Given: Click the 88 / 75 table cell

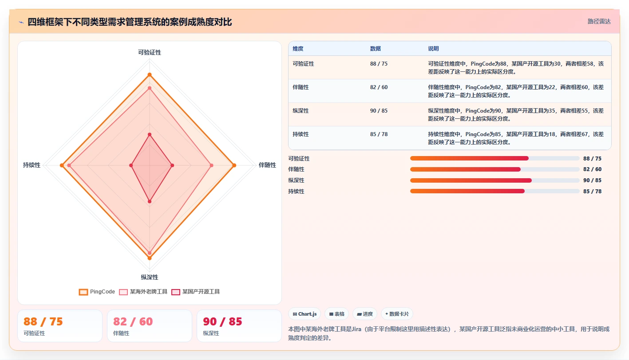Looking at the screenshot, I should [379, 64].
